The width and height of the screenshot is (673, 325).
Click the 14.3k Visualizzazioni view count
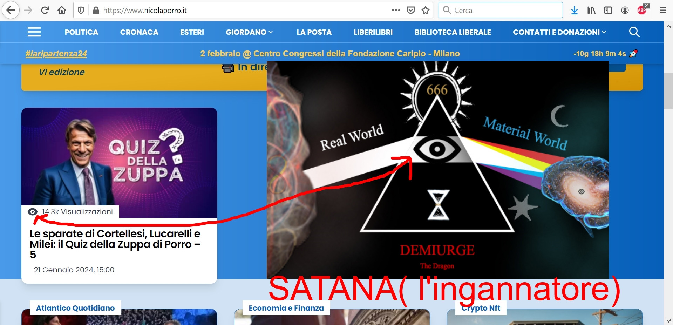(x=77, y=212)
